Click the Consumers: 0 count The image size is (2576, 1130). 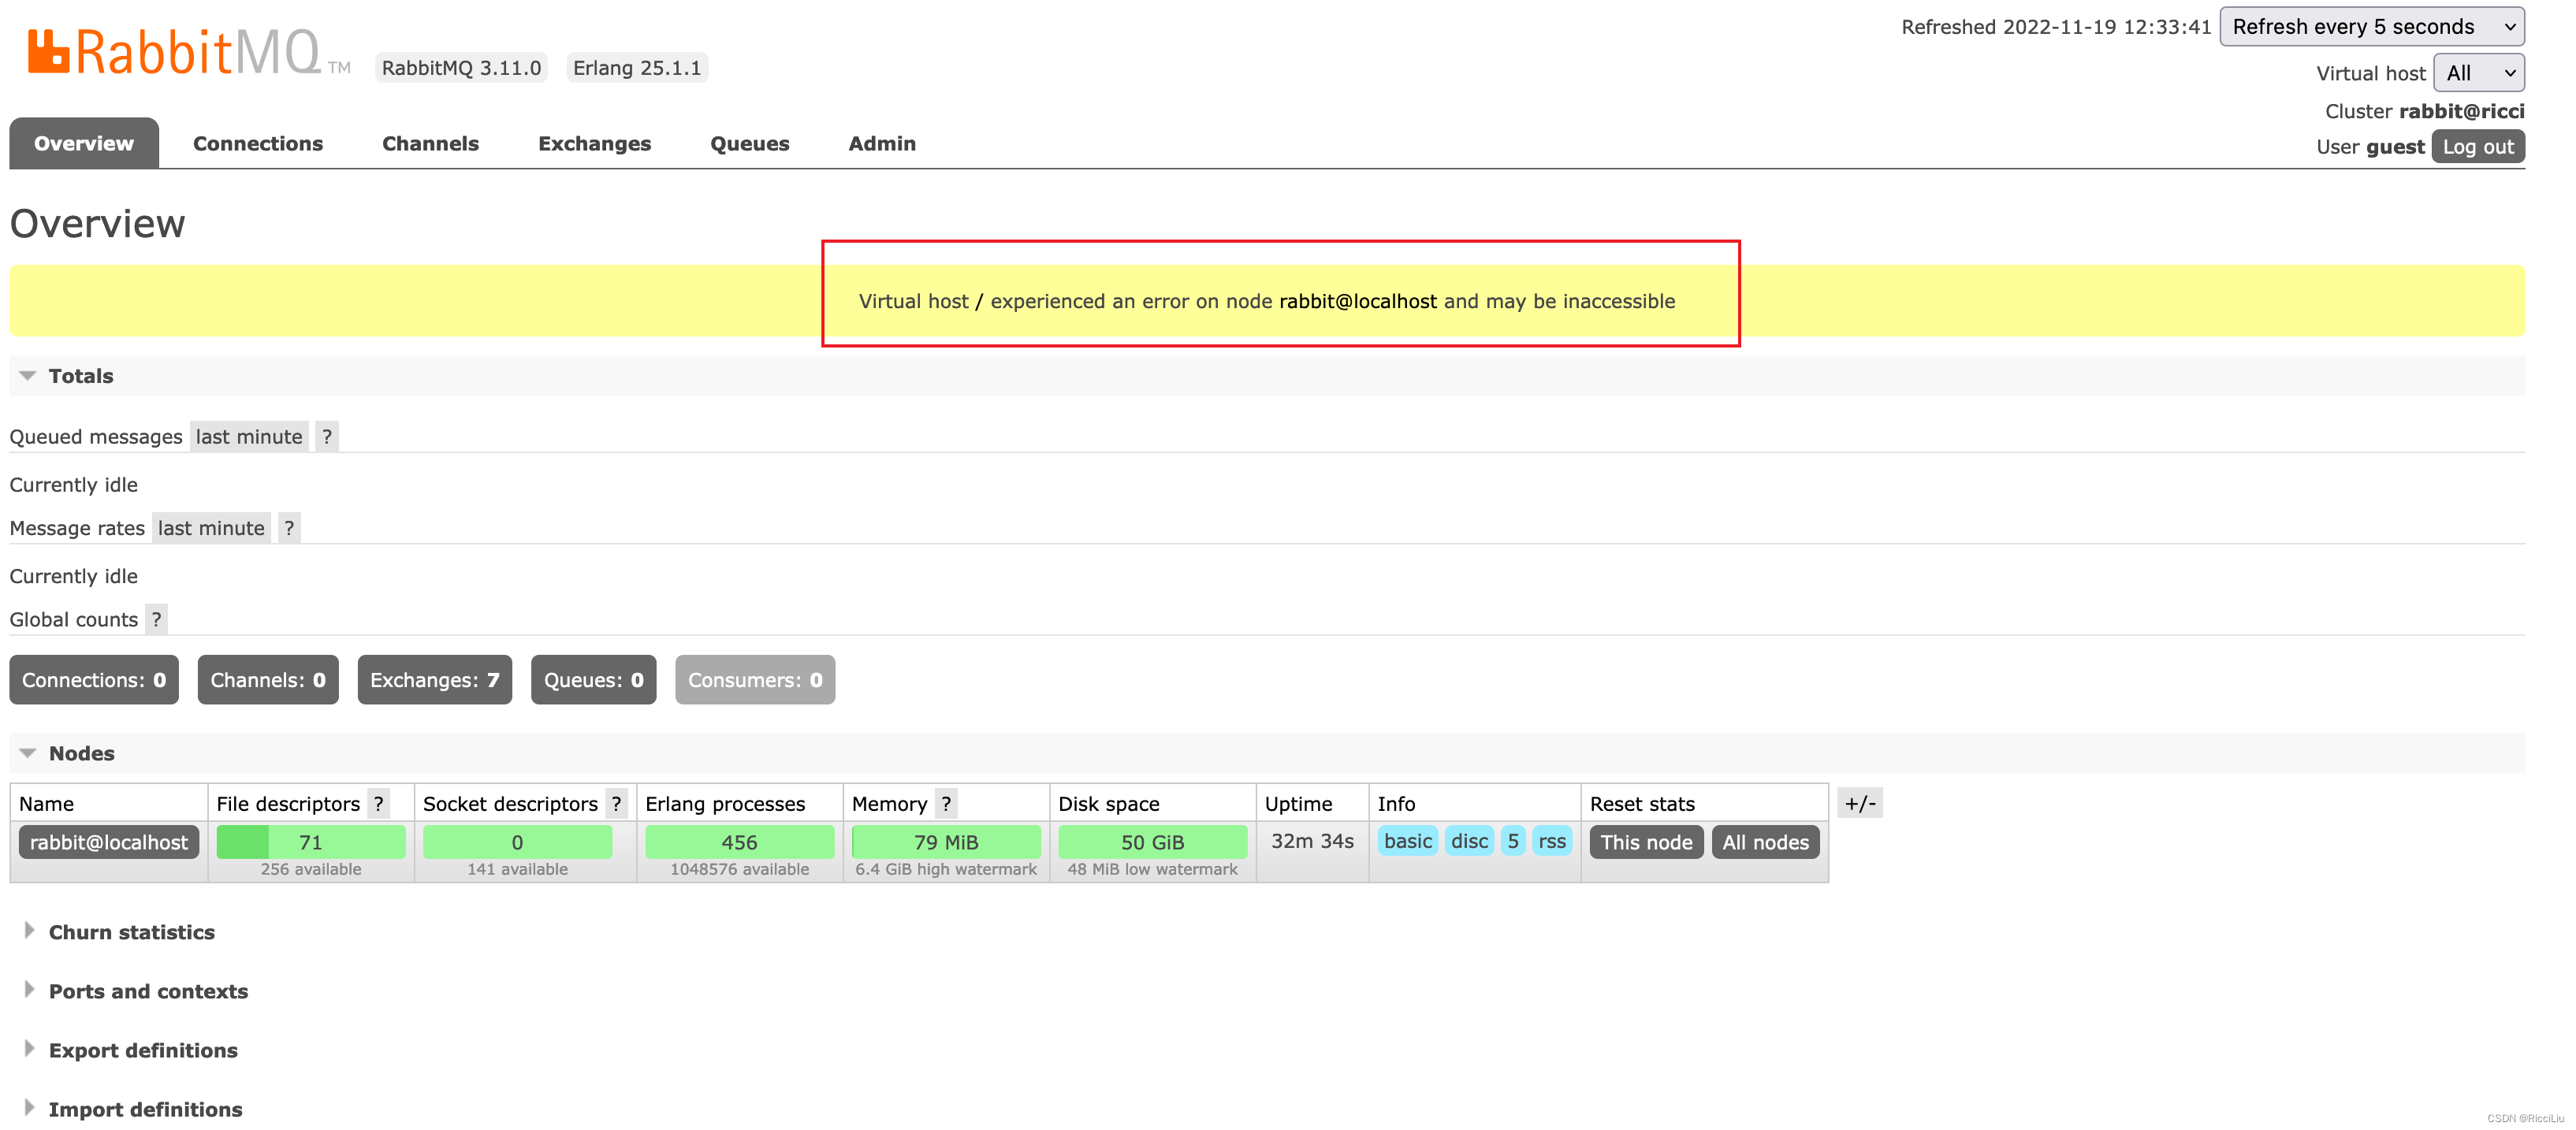(x=755, y=680)
